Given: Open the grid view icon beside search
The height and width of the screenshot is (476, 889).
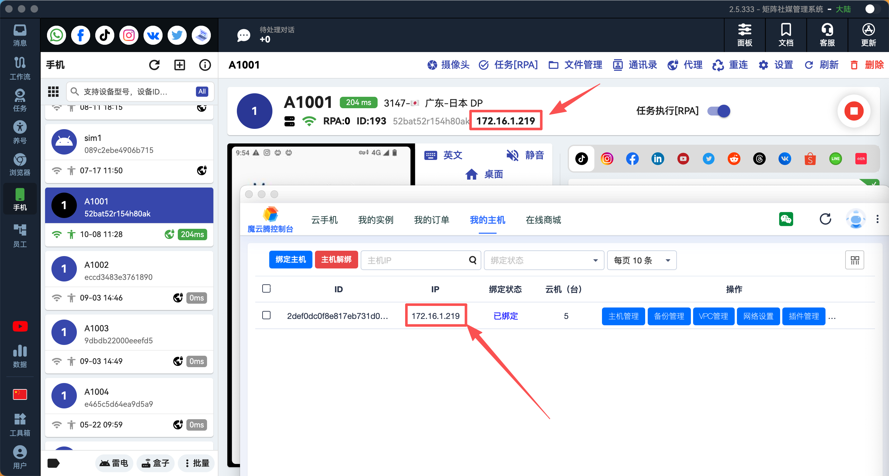Looking at the screenshot, I should (x=53, y=91).
